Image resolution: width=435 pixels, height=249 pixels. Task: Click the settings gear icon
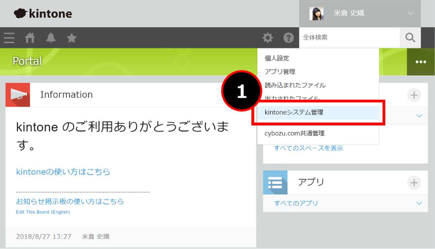click(268, 38)
